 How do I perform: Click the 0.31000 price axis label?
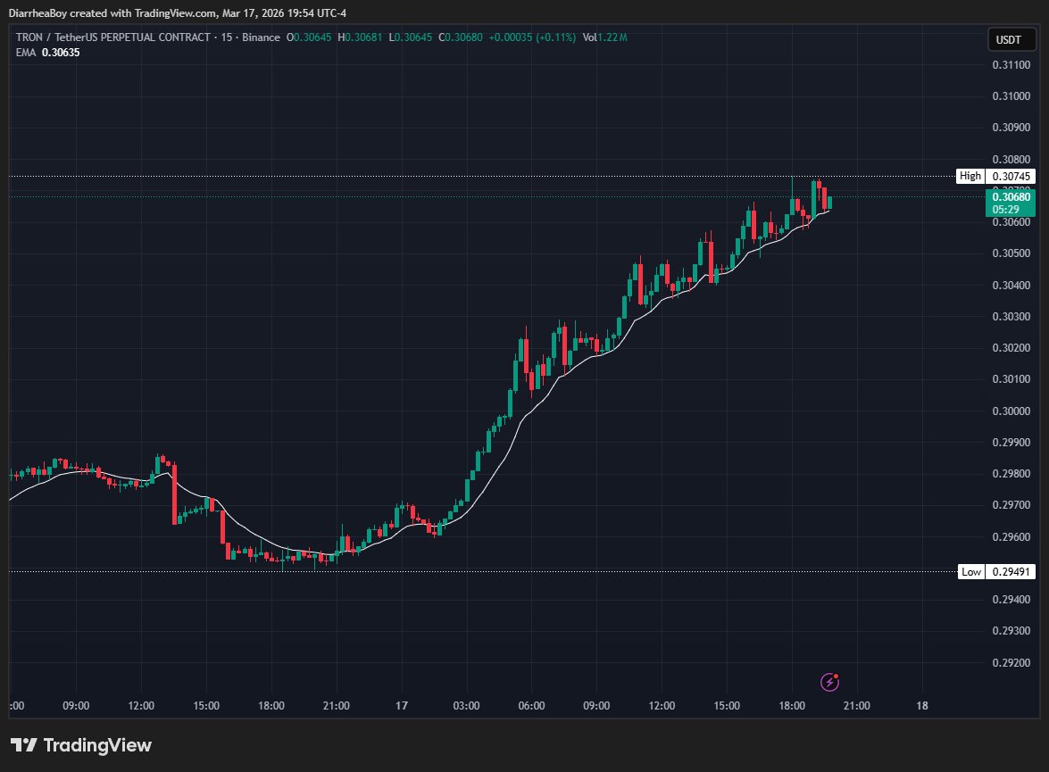1011,95
